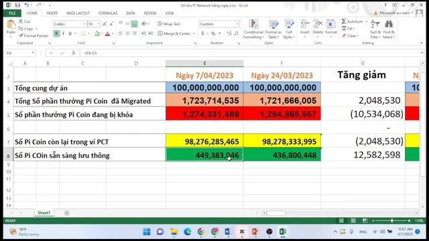Open the Merge & Center dropdown arrow
This screenshot has width=429, height=241.
(x=194, y=33)
